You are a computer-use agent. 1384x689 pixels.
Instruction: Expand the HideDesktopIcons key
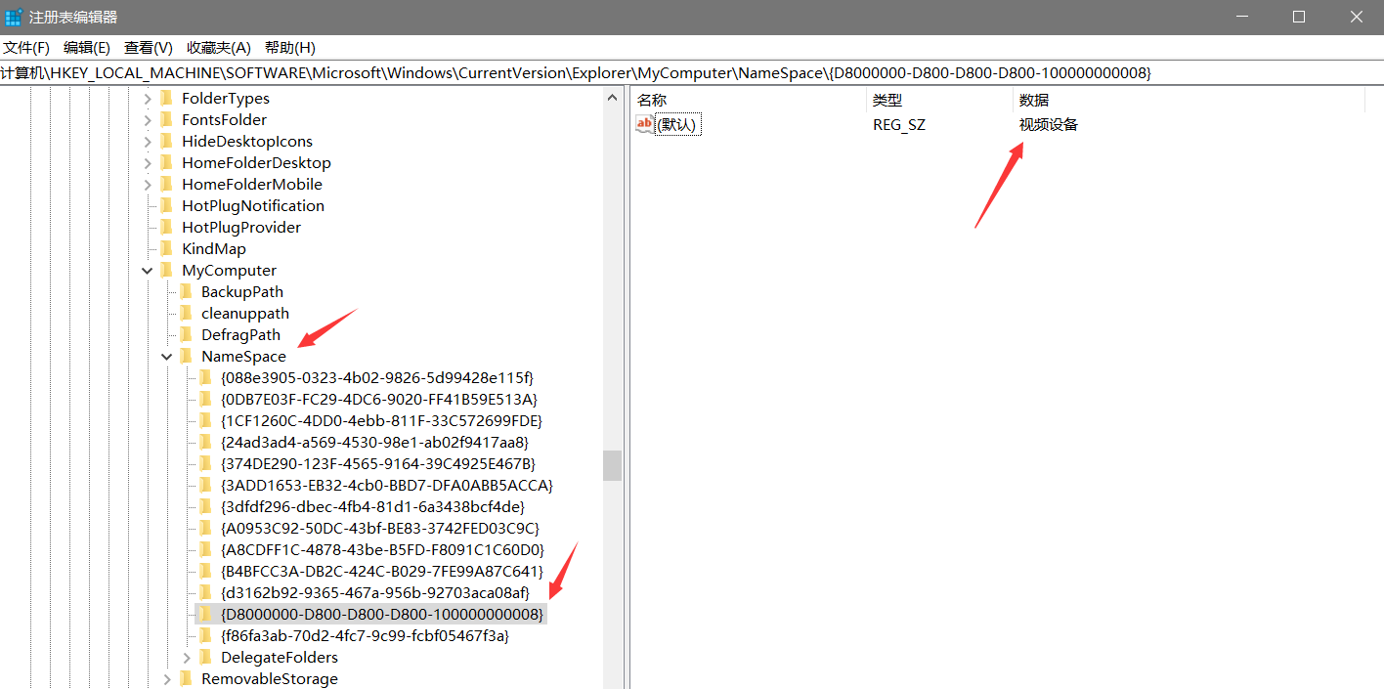click(148, 142)
